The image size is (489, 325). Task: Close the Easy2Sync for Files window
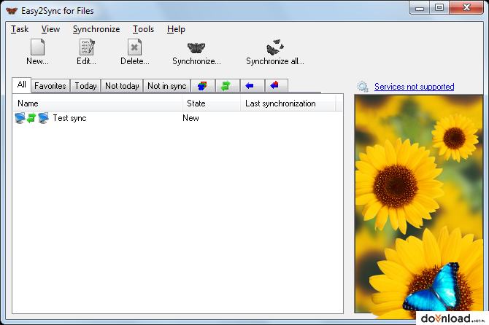click(x=466, y=7)
